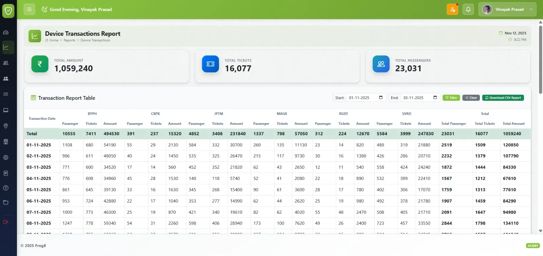The image size is (543, 256).
Task: Click the Total Passengers people icon
Action: tap(381, 64)
